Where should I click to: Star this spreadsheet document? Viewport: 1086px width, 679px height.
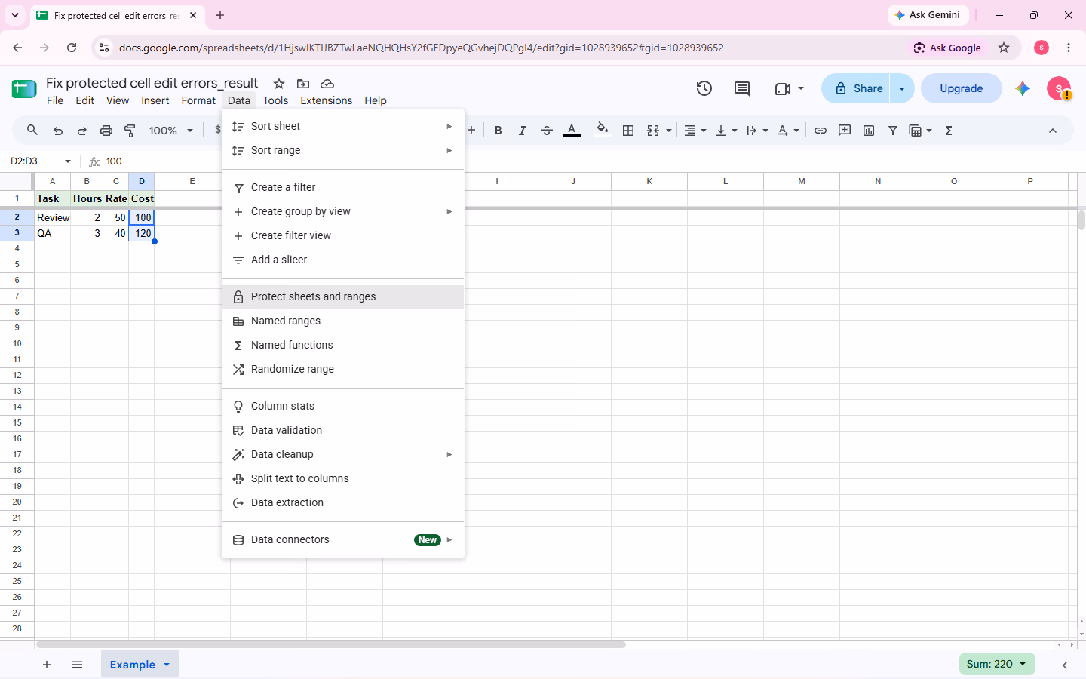pos(279,84)
